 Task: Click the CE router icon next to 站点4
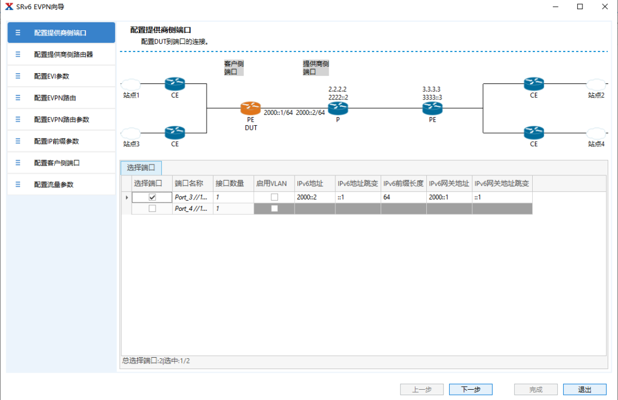pyautogui.click(x=534, y=133)
